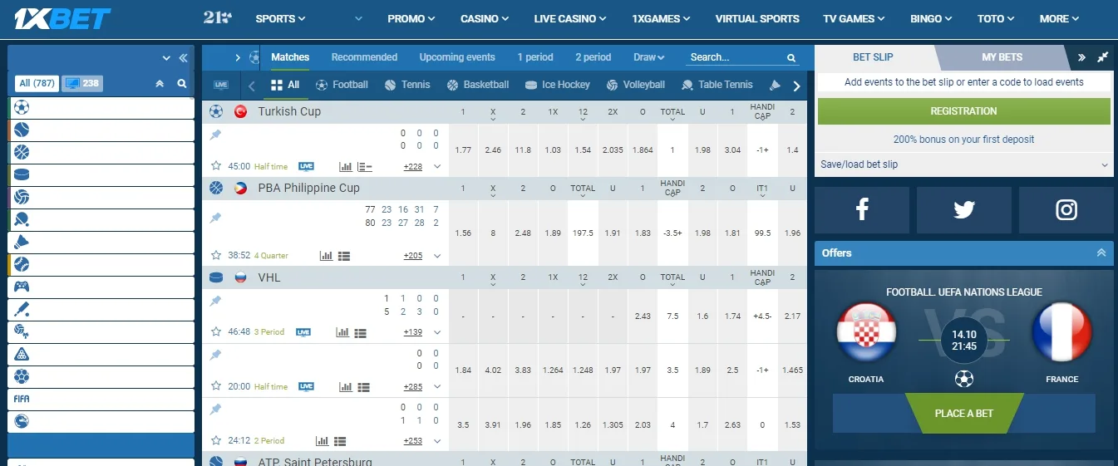
Task: Open the MORE dropdown menu
Action: 1059,18
